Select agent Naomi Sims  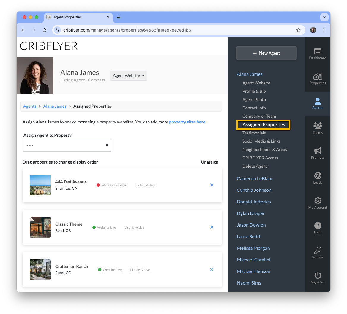[x=249, y=283]
